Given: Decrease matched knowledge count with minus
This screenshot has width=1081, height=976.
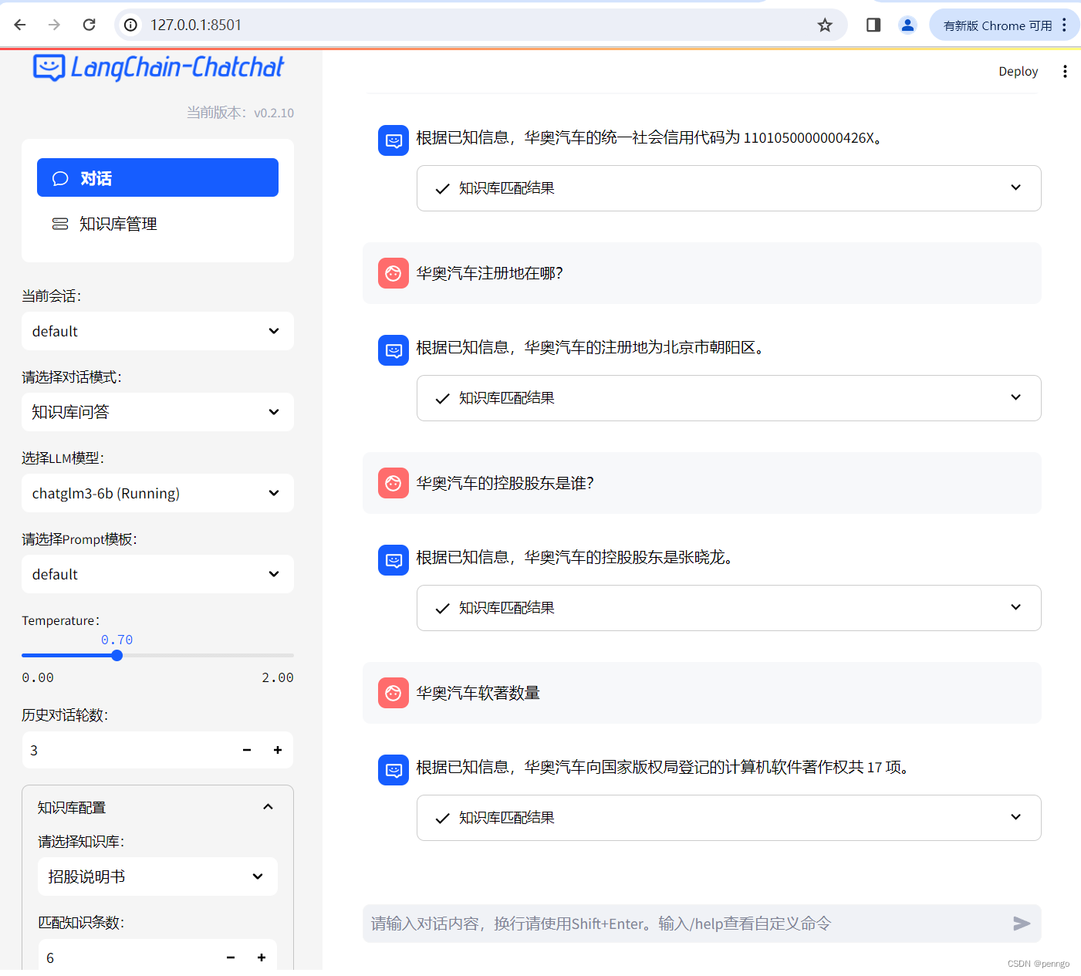Looking at the screenshot, I should (x=231, y=957).
